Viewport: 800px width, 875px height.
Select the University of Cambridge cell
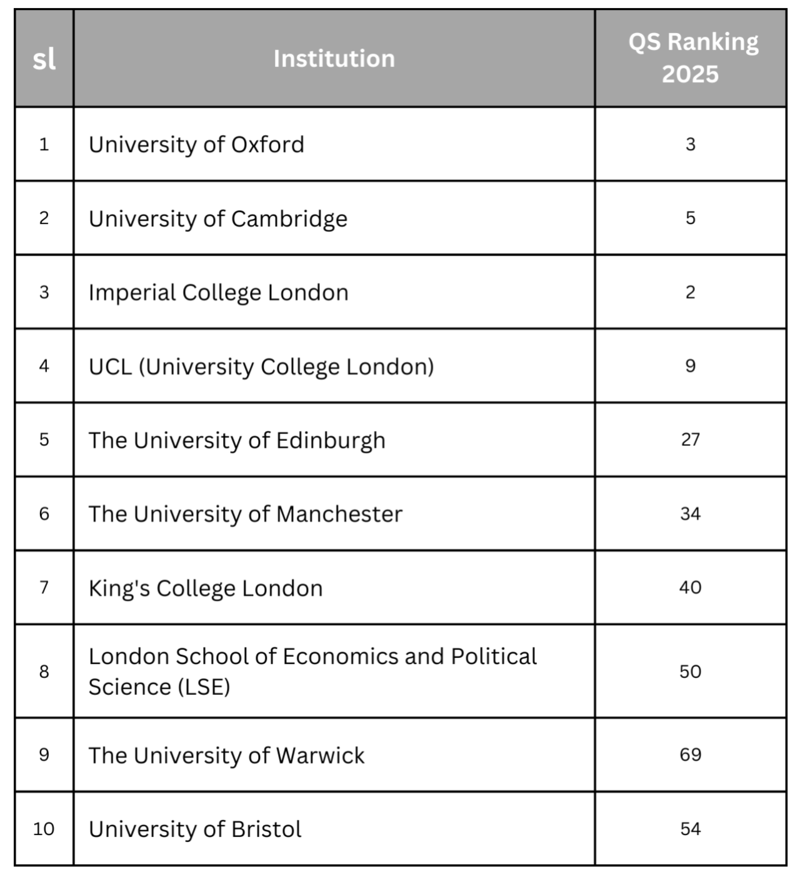pos(217,218)
